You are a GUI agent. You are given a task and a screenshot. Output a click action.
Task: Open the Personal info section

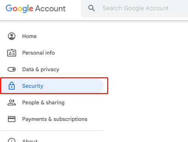38,53
